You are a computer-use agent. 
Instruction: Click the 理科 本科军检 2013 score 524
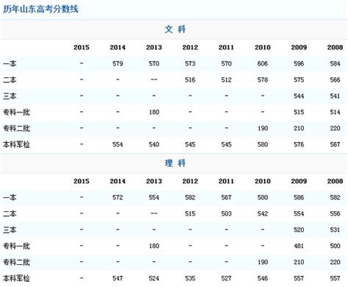pyautogui.click(x=154, y=278)
